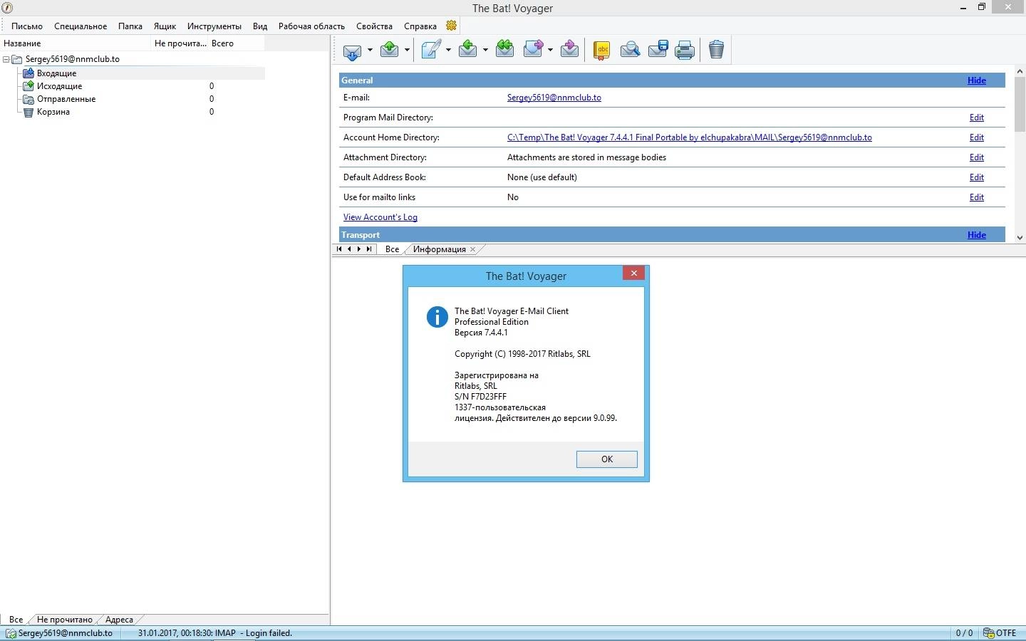Open the dropdown arrow beside the reply icon
Image resolution: width=1026 pixels, height=641 pixels.
click(485, 50)
